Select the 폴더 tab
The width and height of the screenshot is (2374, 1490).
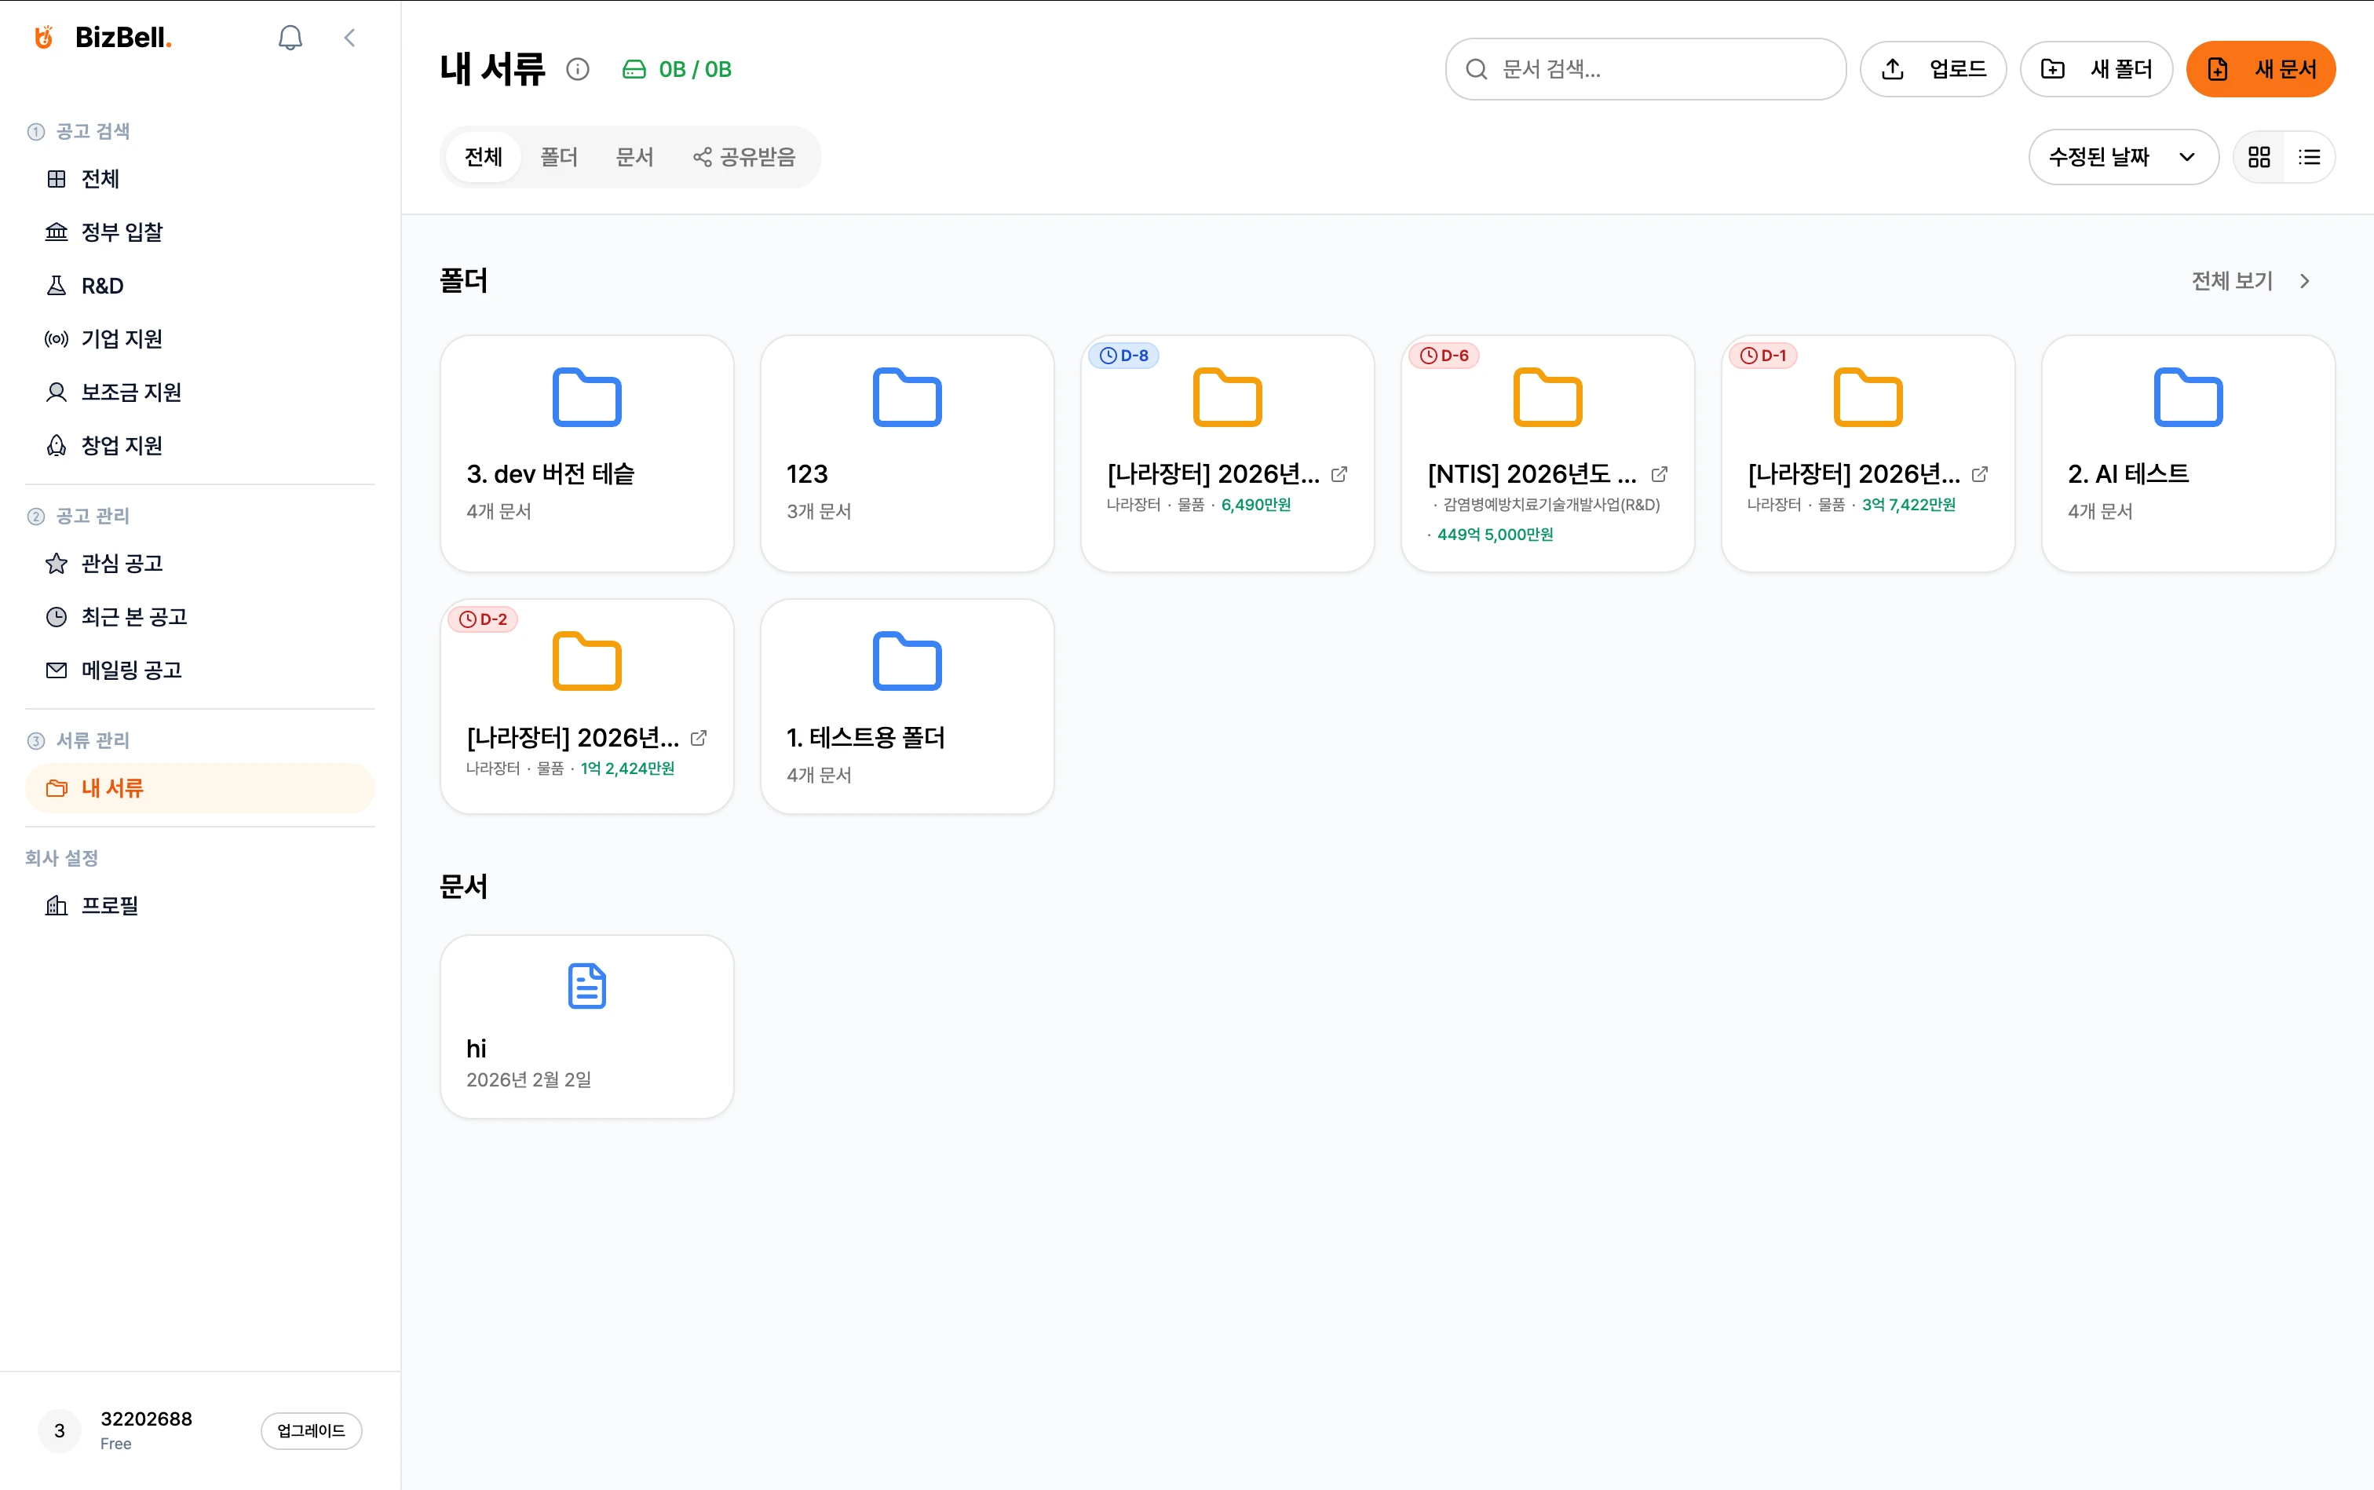[x=559, y=157]
